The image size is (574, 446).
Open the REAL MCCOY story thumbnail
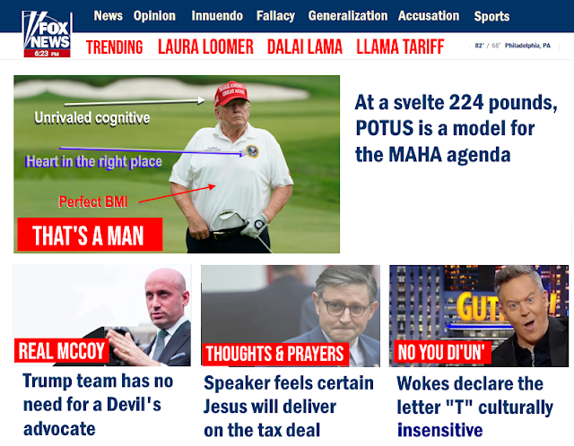point(101,315)
